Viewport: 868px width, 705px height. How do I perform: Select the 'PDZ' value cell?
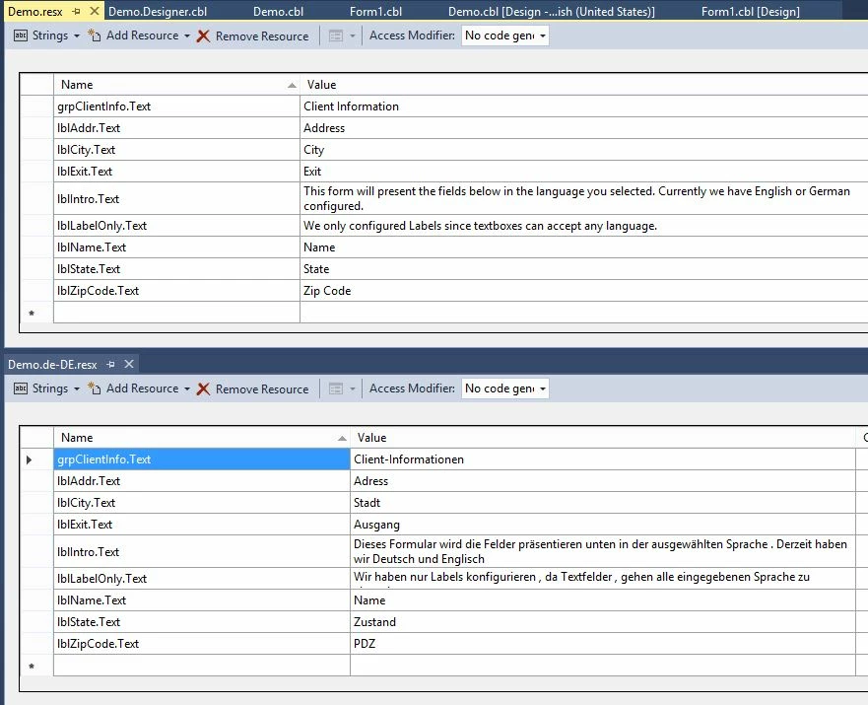tap(603, 644)
